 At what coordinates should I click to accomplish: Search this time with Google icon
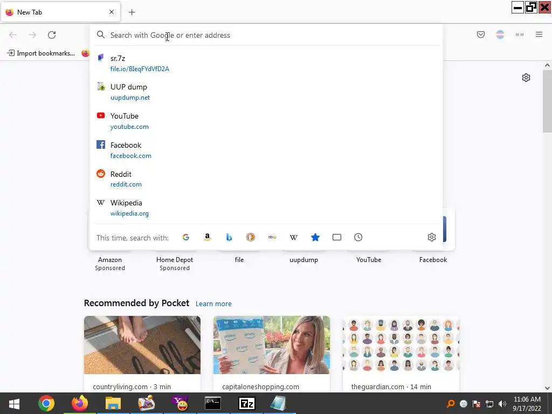pos(186,237)
